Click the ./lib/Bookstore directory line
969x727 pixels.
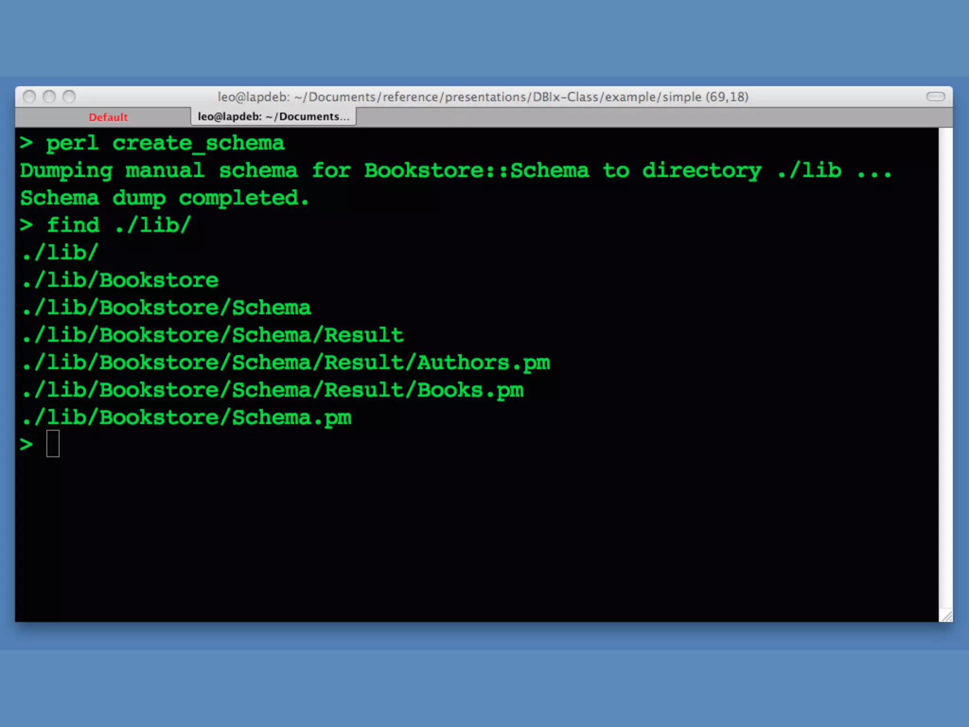120,280
